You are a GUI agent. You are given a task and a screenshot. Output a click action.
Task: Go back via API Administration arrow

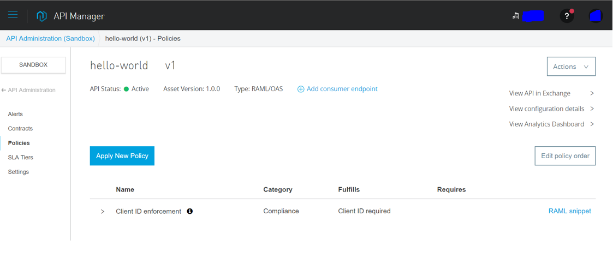[x=3, y=90]
